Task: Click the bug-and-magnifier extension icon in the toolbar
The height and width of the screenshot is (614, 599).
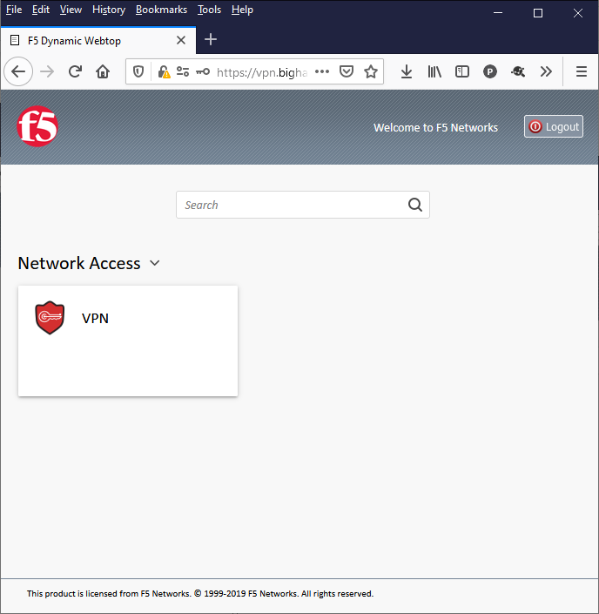Action: click(518, 71)
